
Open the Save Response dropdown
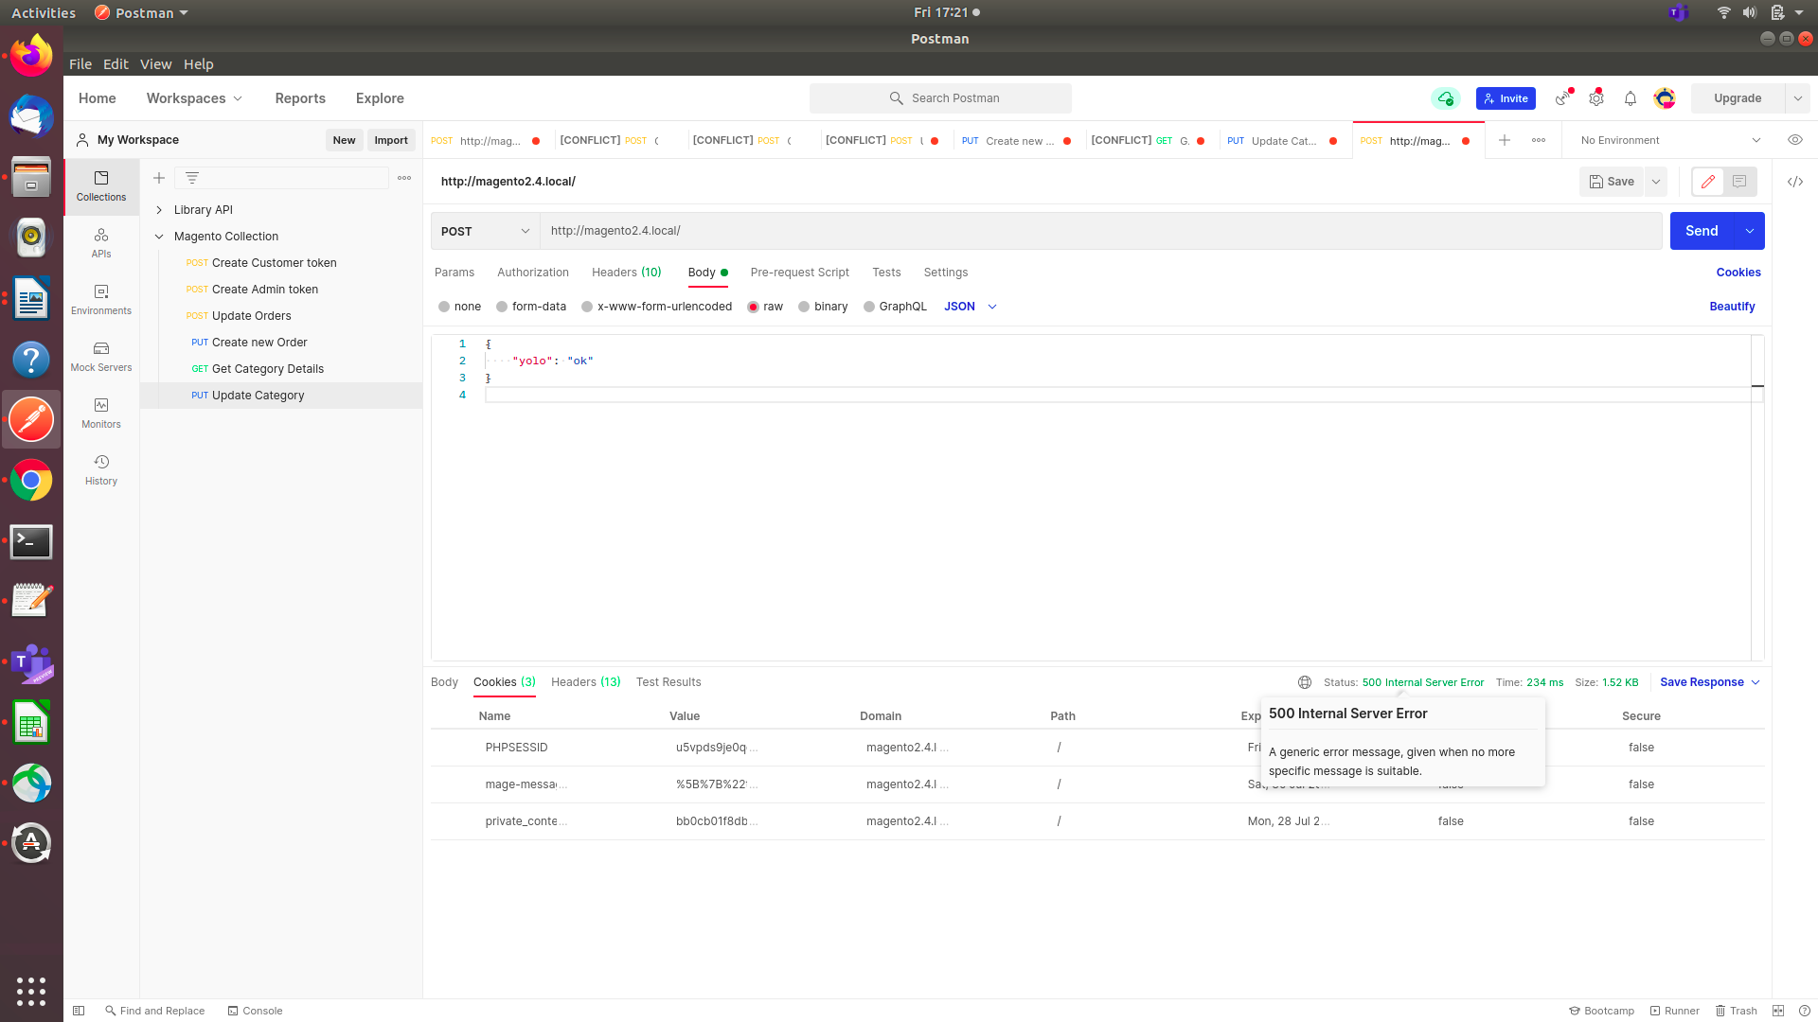(1709, 682)
